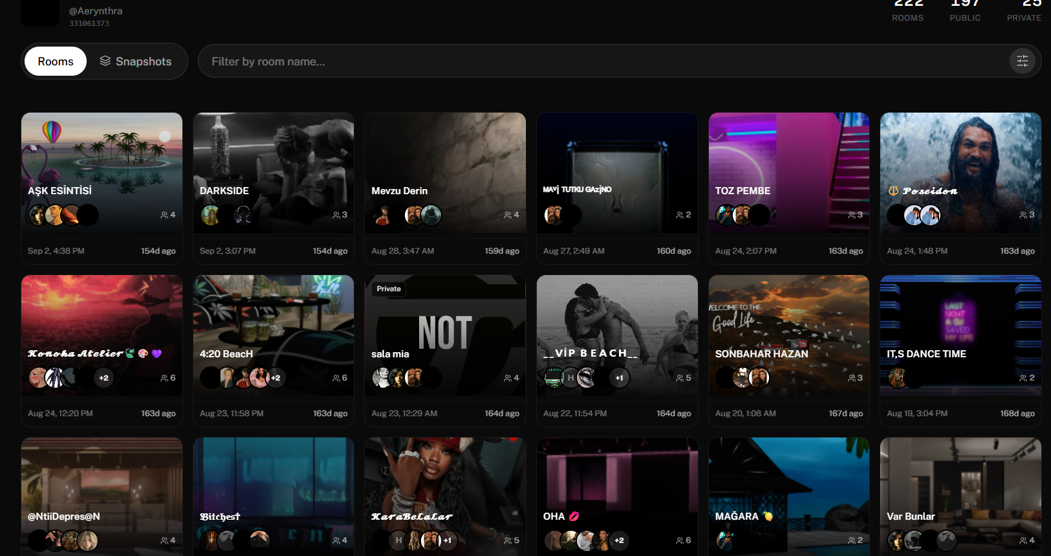
Task: Click the participant count icon on AŞK ESİNTİSİ
Action: pos(164,215)
